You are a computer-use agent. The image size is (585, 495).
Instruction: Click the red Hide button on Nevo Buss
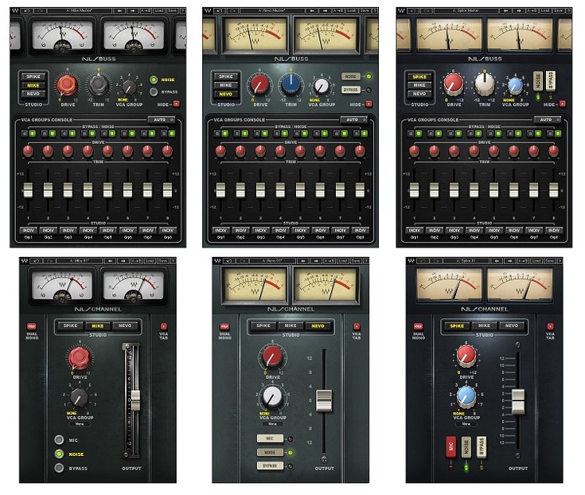[369, 103]
